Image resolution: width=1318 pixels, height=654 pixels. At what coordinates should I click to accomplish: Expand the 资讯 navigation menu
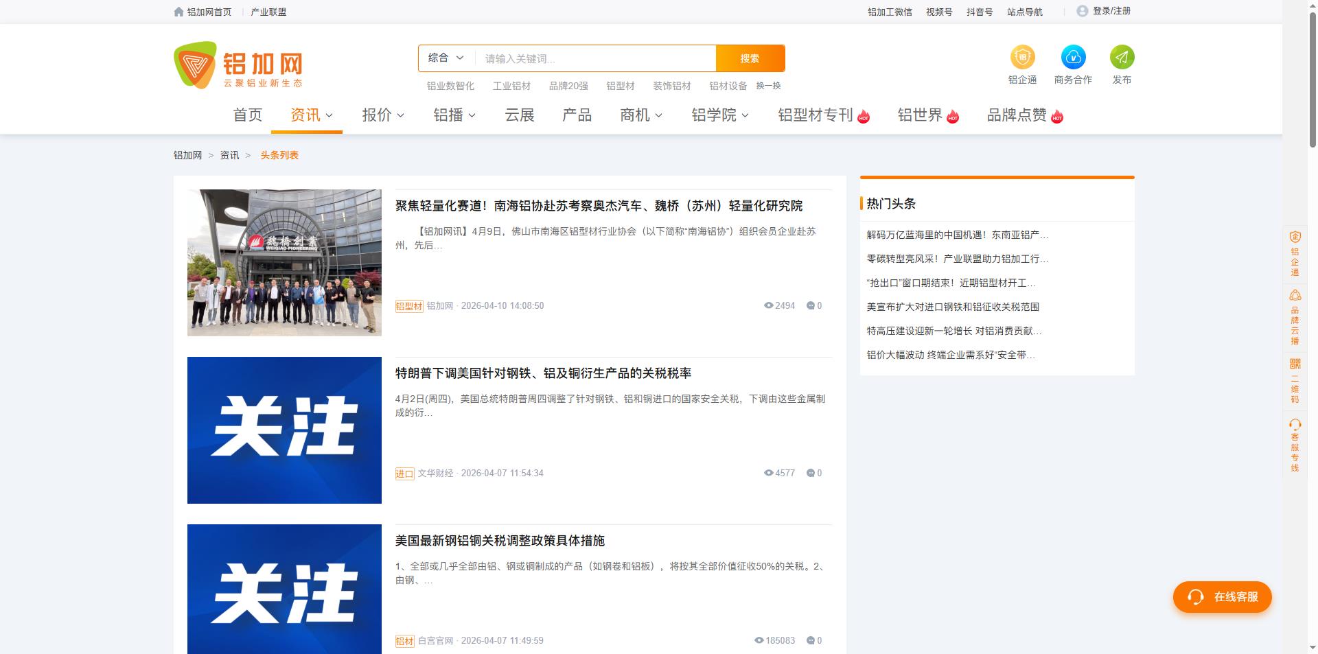(x=311, y=115)
